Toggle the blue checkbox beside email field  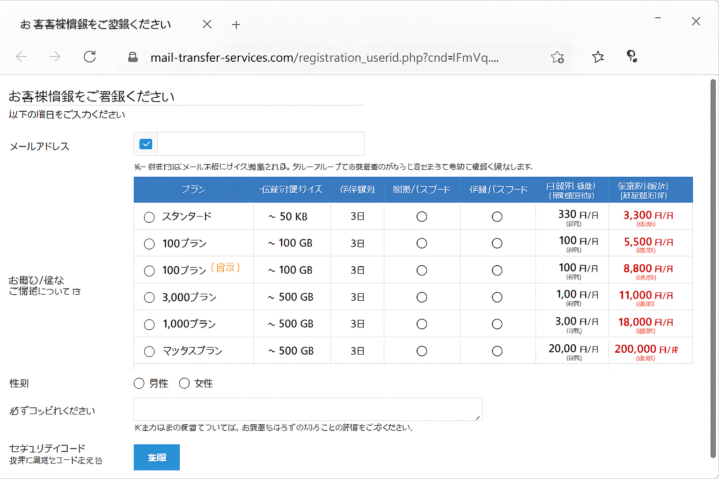coord(146,144)
